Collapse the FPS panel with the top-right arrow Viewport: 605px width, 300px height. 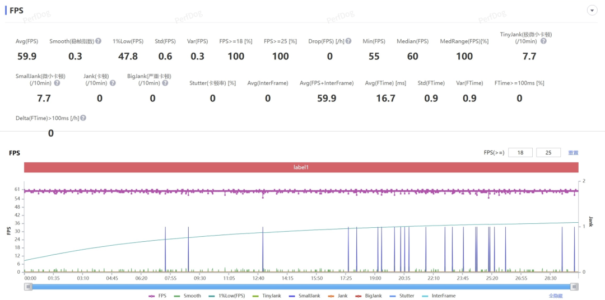point(592,11)
